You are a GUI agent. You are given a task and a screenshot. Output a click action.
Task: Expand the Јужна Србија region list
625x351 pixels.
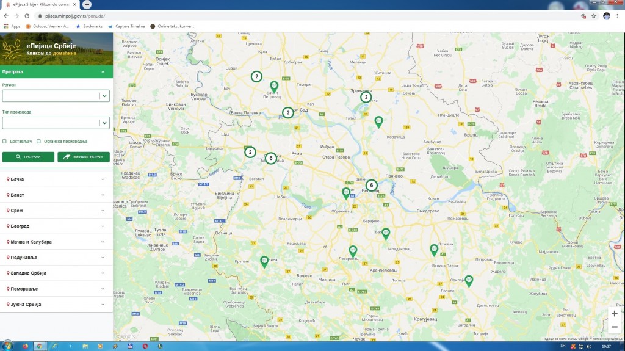(x=56, y=305)
